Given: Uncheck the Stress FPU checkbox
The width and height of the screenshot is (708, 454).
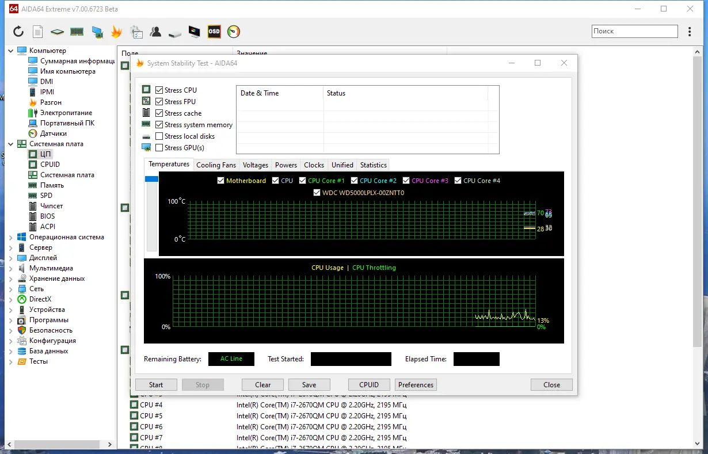Looking at the screenshot, I should pyautogui.click(x=159, y=102).
